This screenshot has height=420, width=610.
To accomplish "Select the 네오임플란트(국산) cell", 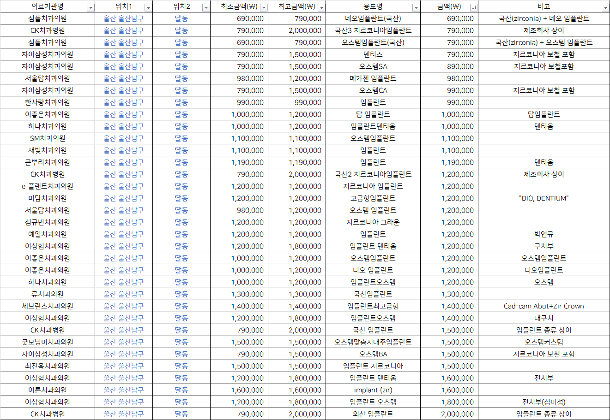I will (373, 18).
